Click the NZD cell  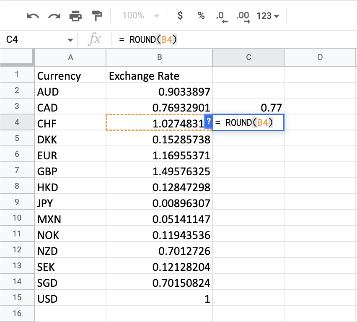point(70,250)
